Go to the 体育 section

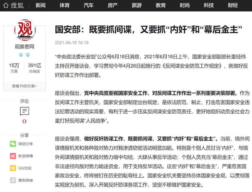(x=64, y=5)
